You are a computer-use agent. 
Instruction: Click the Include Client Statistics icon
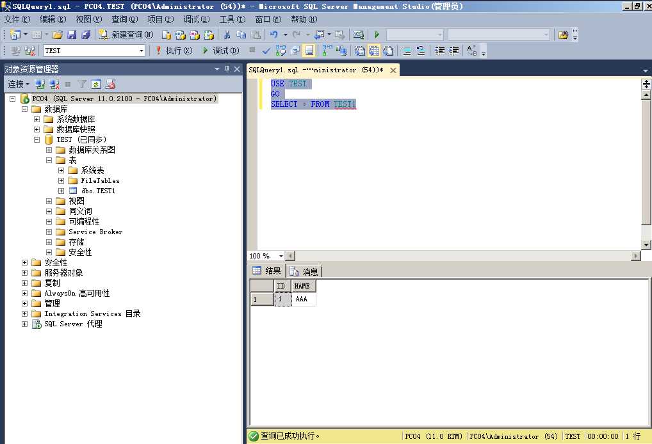341,51
